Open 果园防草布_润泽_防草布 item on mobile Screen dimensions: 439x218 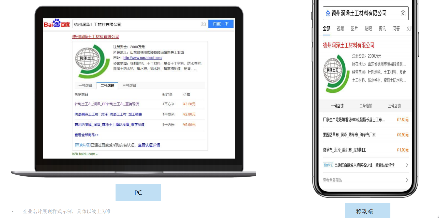click(349, 135)
